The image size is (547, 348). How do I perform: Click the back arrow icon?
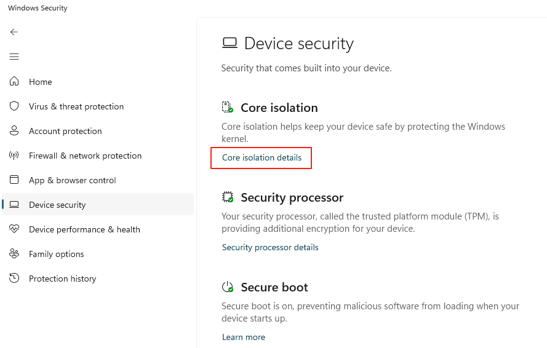pyautogui.click(x=14, y=32)
